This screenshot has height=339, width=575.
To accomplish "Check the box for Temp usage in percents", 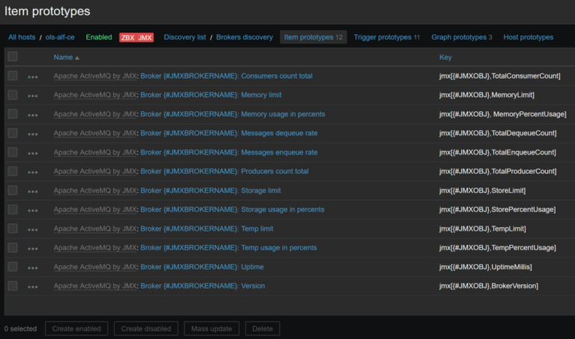I will point(13,247).
